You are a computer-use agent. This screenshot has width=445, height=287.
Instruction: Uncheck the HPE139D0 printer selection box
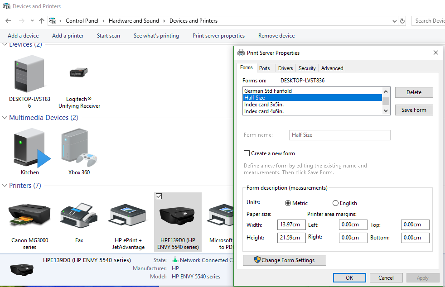pyautogui.click(x=159, y=196)
